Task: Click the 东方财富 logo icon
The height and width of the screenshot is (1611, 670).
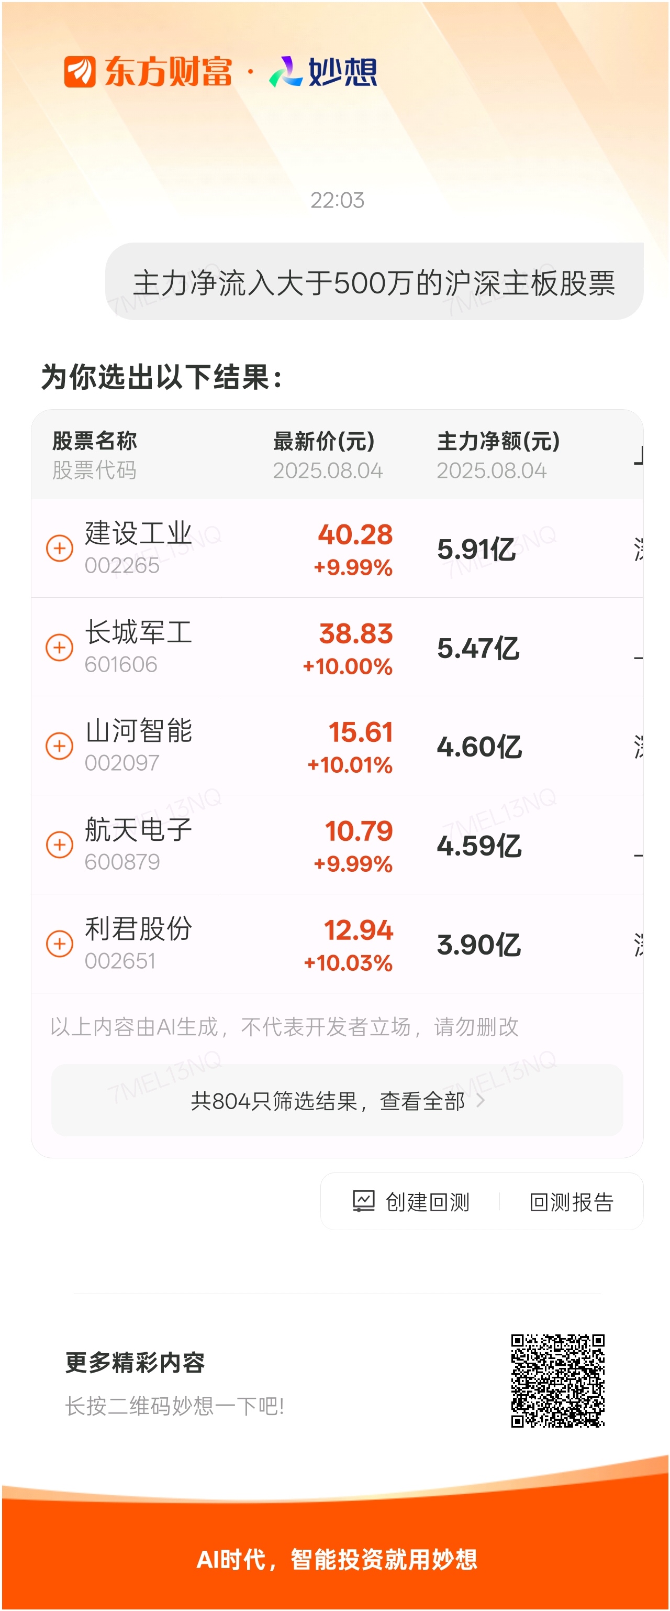Action: pyautogui.click(x=80, y=71)
